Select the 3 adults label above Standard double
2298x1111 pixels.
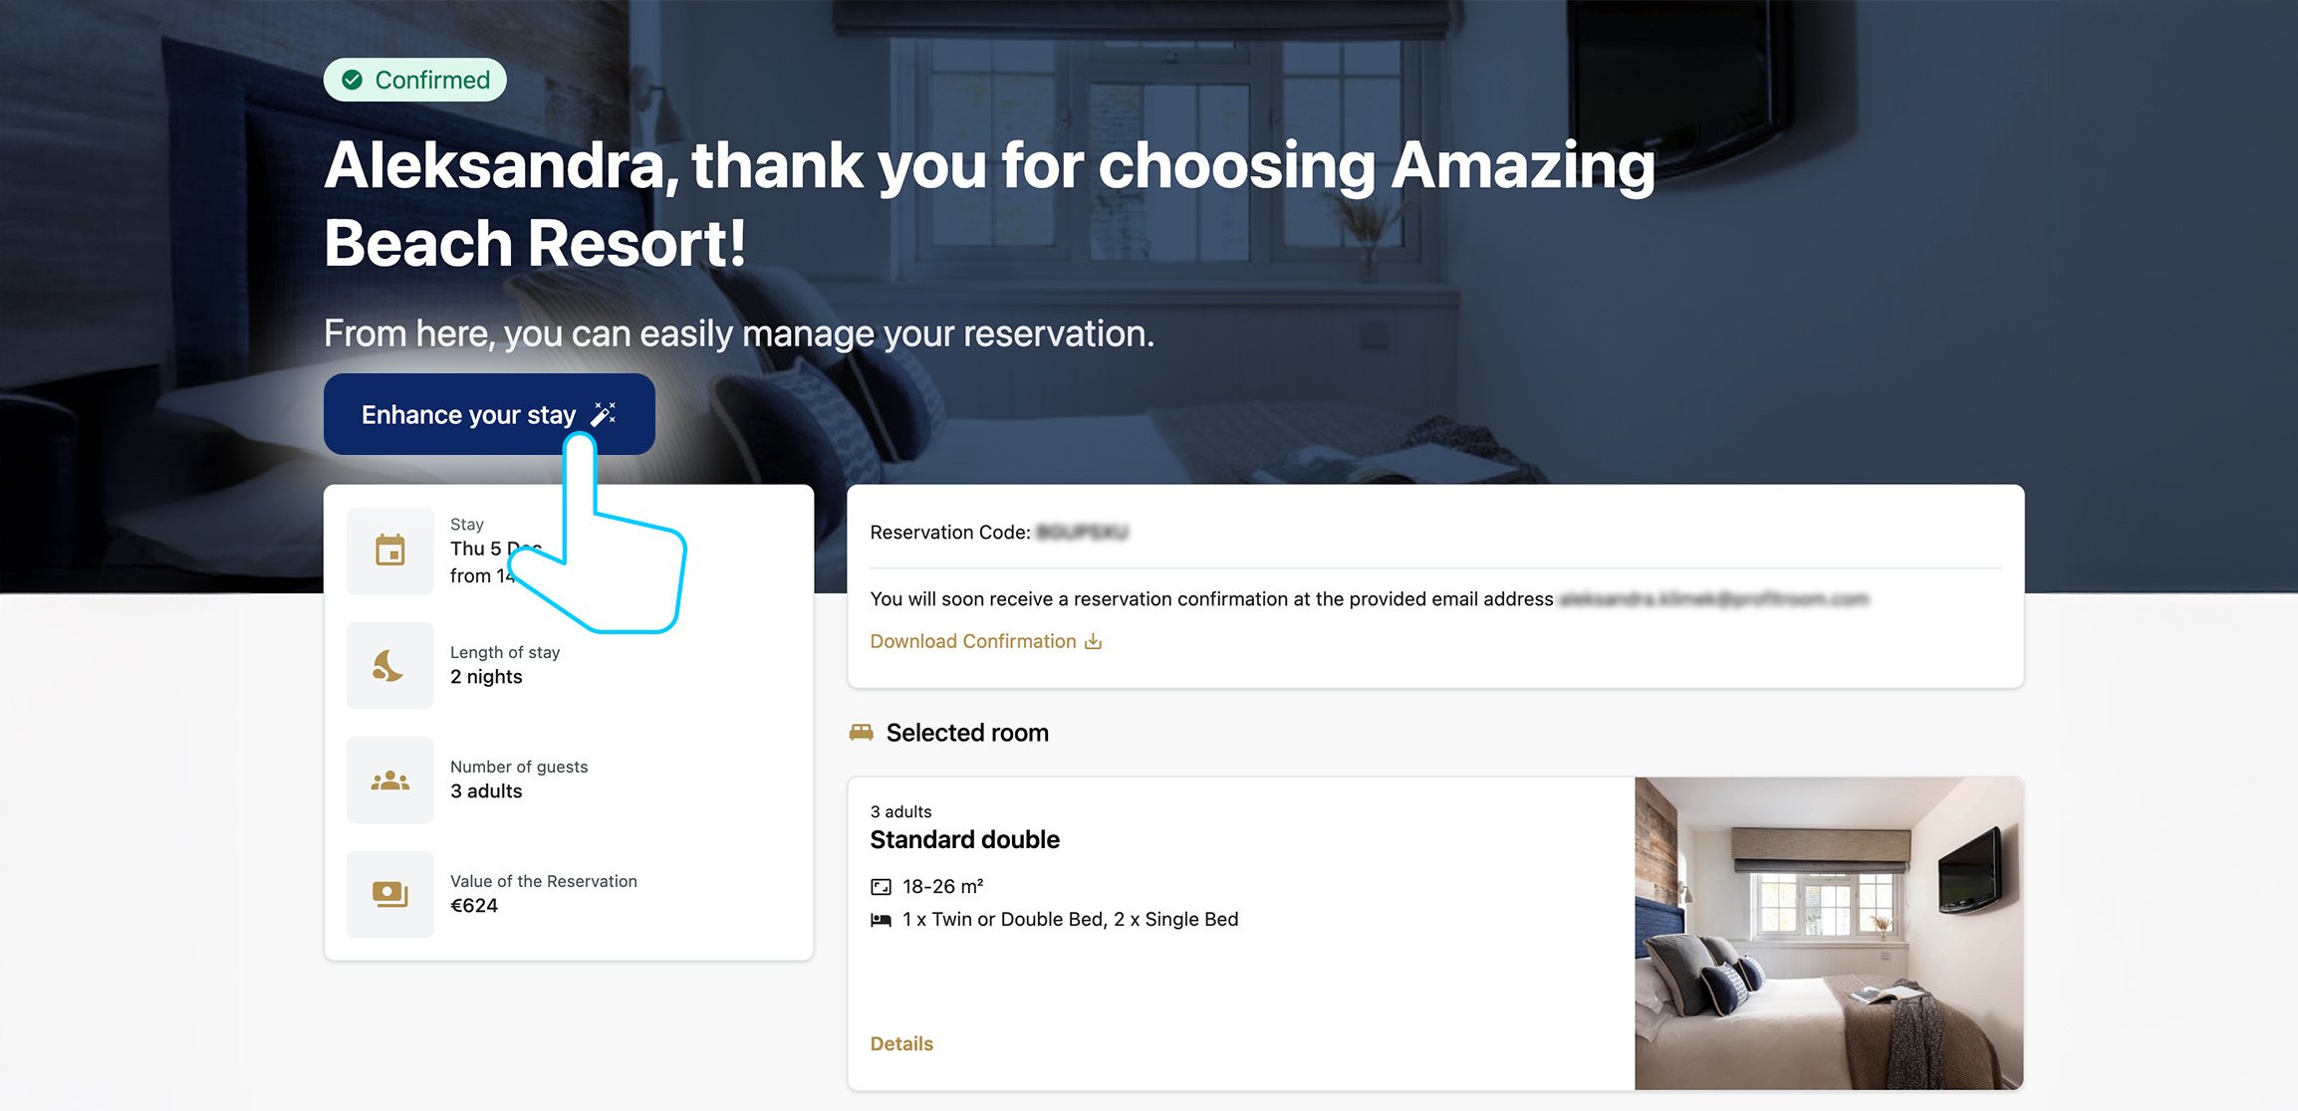pos(900,811)
